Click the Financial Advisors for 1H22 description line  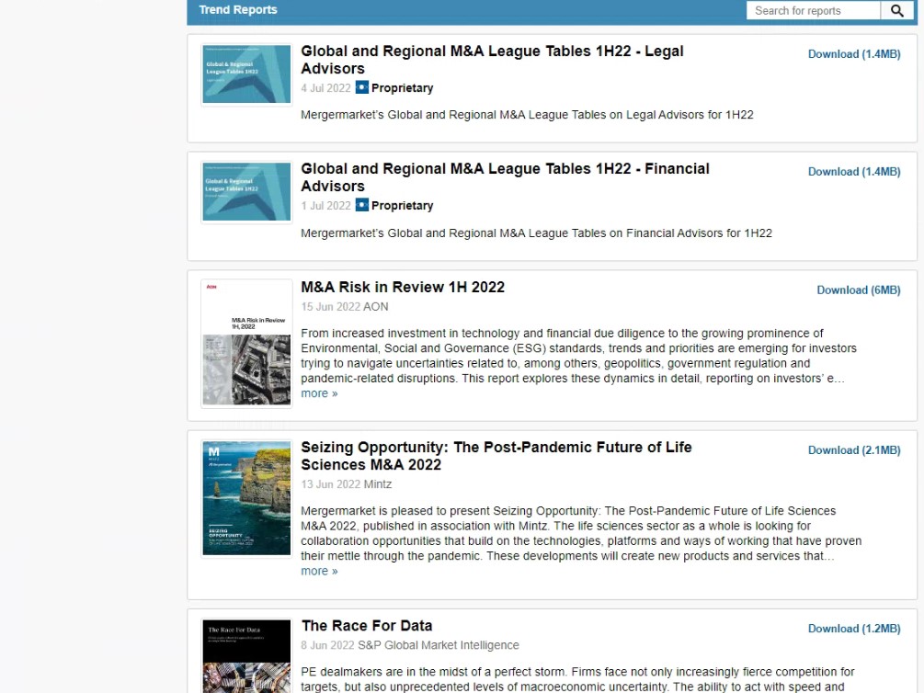tap(536, 233)
